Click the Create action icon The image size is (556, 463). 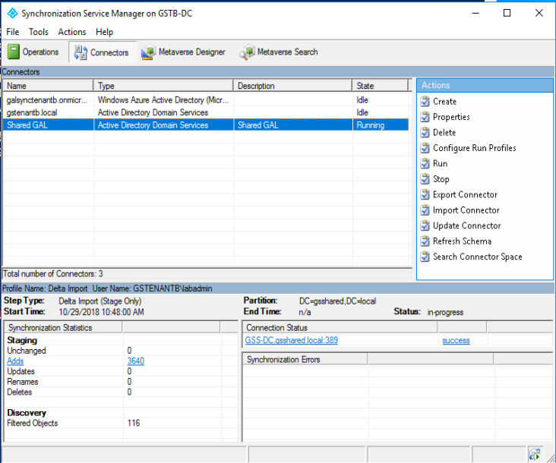coord(425,101)
